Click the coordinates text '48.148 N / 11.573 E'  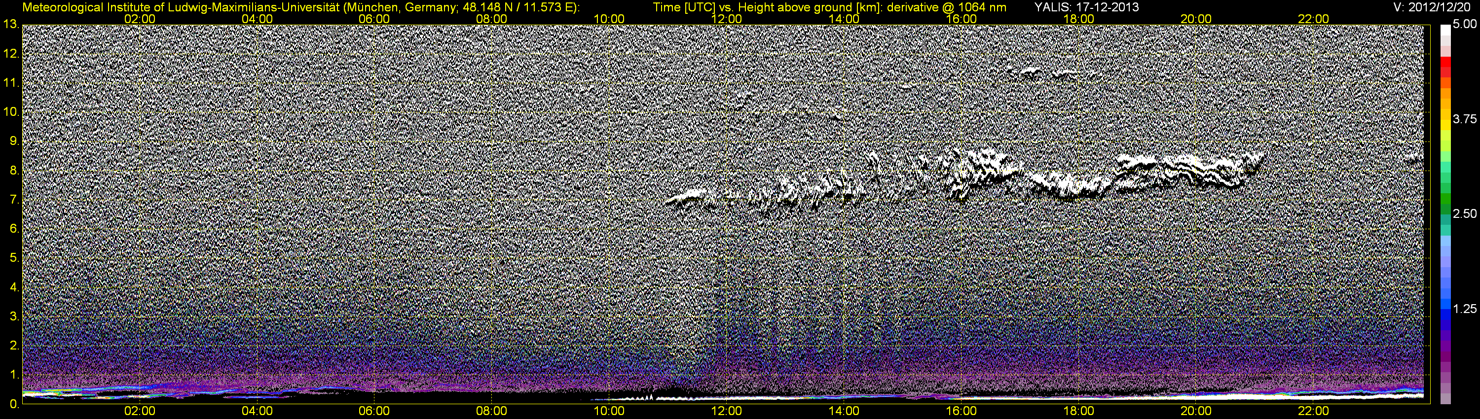517,7
